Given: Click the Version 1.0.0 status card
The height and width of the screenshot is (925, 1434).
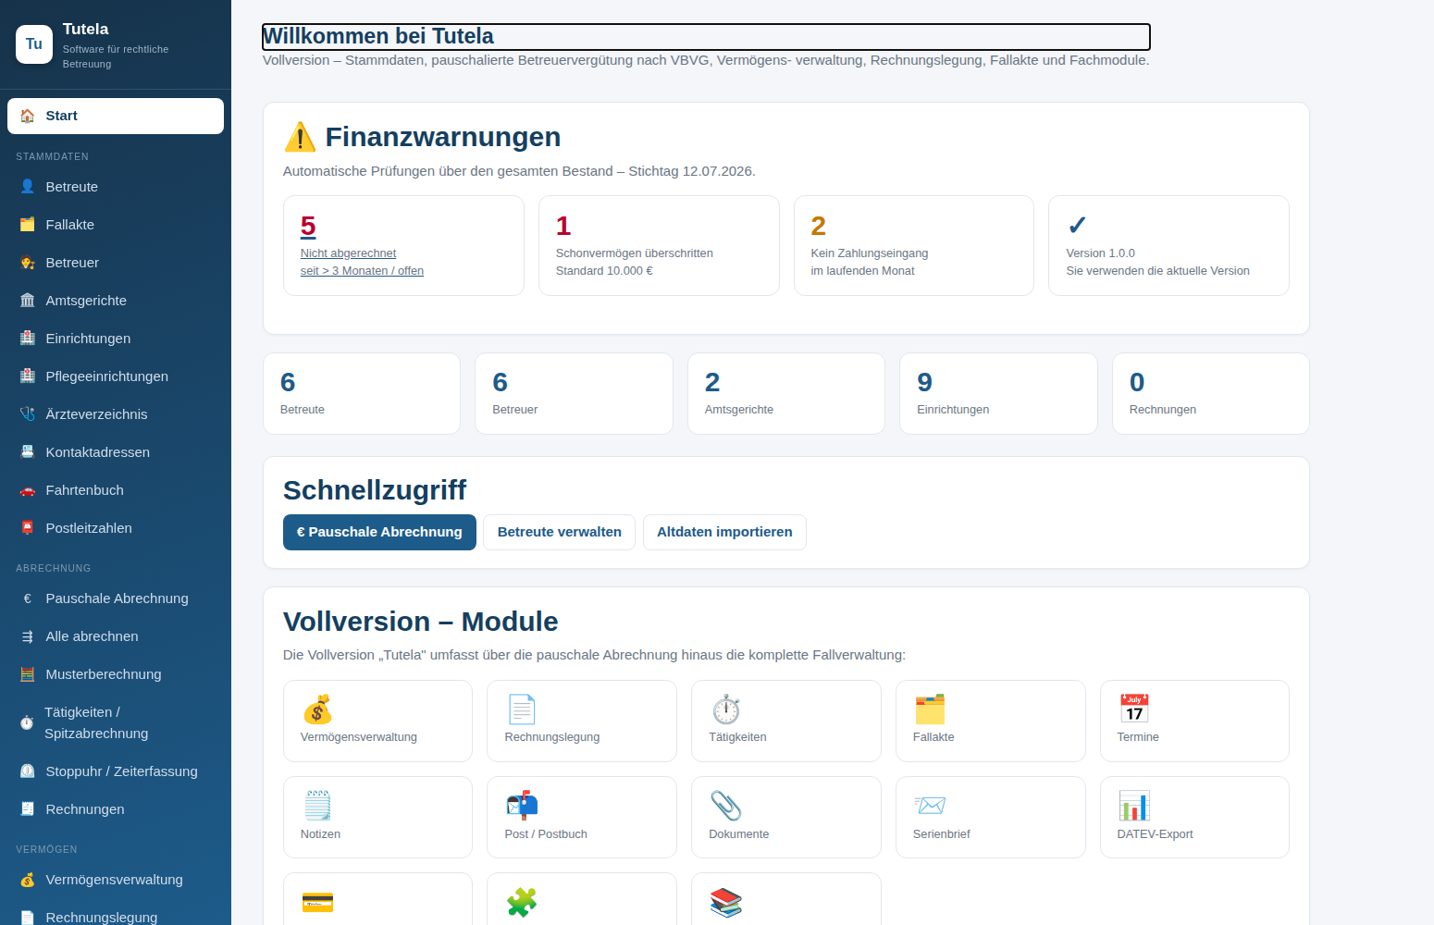Looking at the screenshot, I should click(1168, 245).
